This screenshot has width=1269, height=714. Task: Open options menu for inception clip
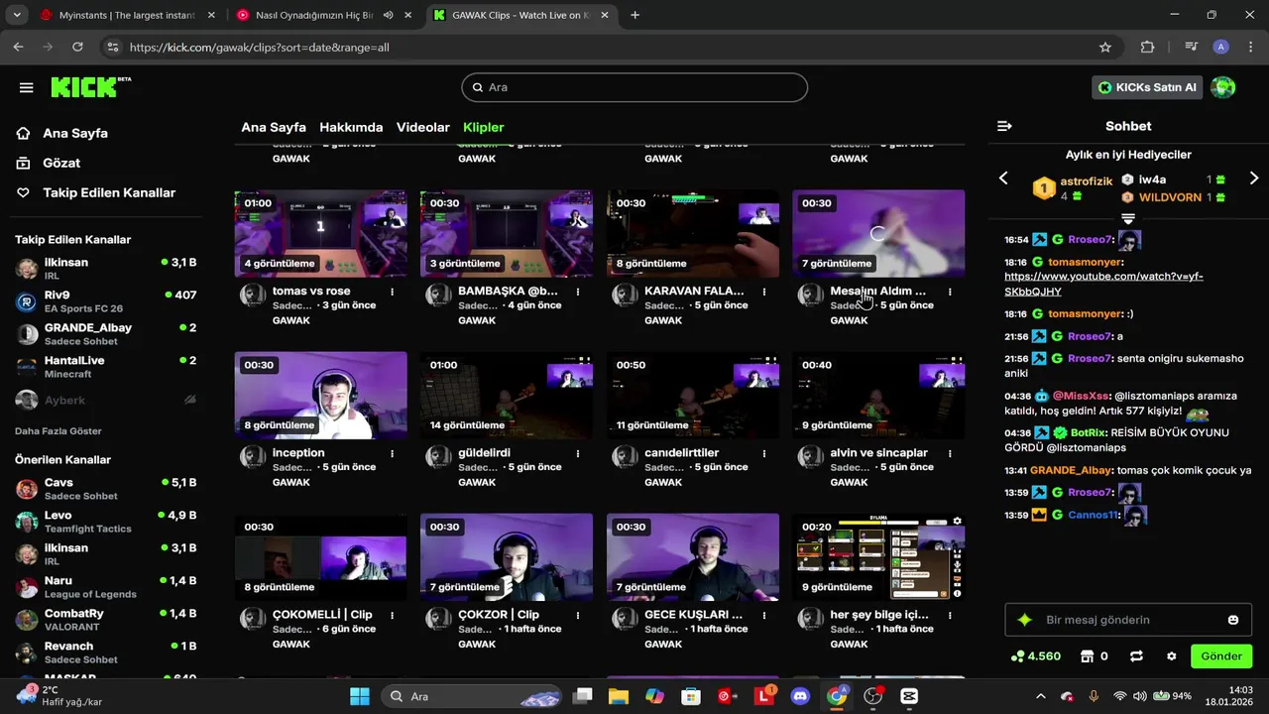click(393, 453)
